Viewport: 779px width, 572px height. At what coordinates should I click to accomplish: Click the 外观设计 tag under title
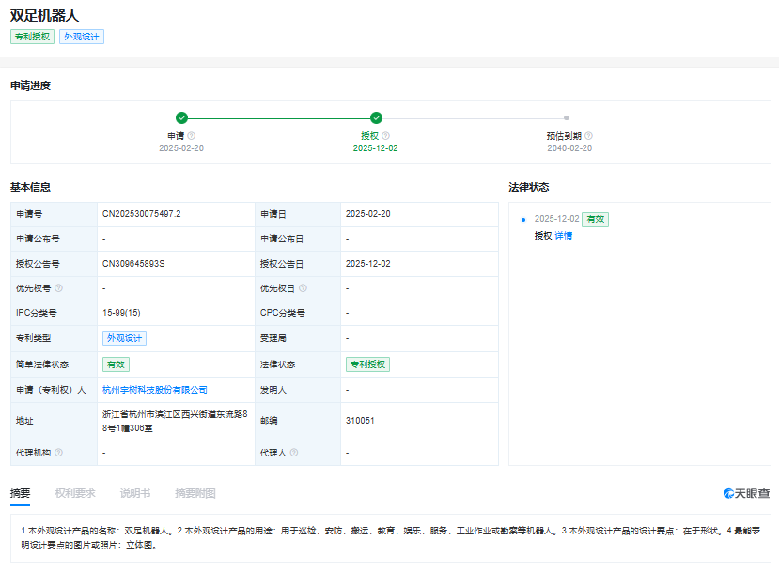click(x=82, y=37)
